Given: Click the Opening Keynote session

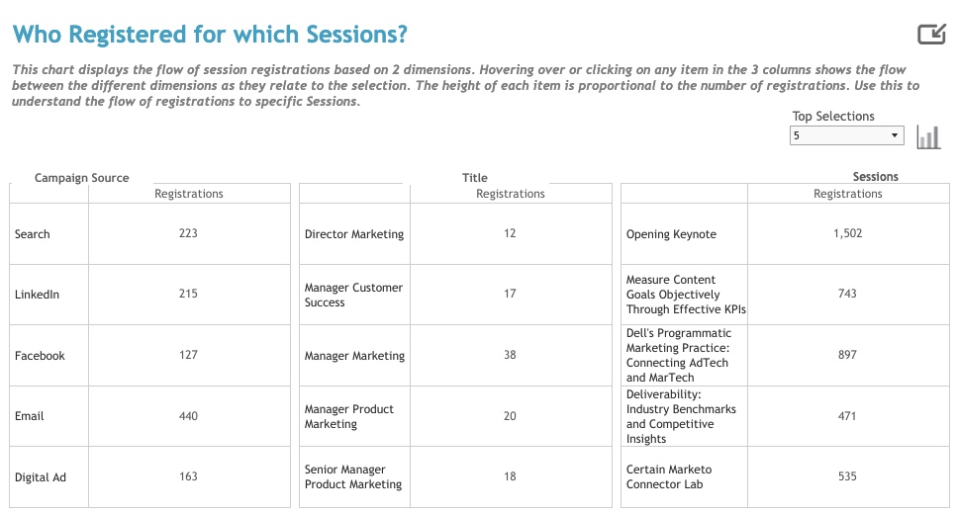Looking at the screenshot, I should pyautogui.click(x=671, y=234).
